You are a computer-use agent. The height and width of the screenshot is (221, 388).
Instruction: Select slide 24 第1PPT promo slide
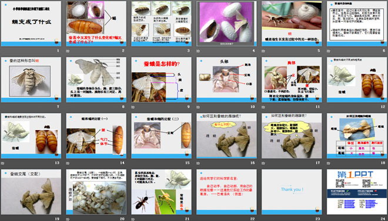357,192
